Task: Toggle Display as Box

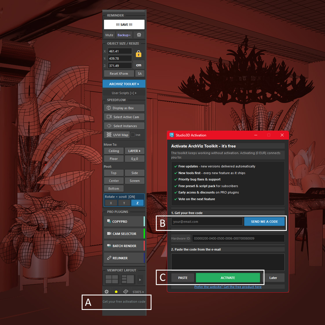Action: (x=124, y=108)
